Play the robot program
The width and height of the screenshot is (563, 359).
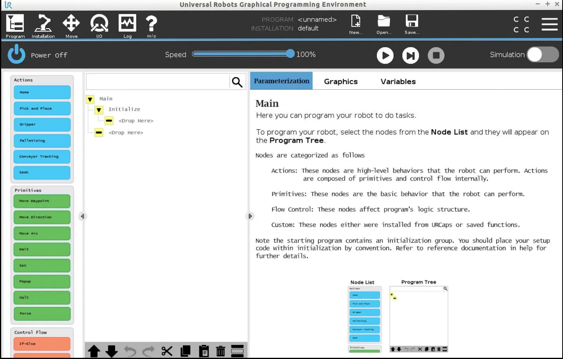click(385, 55)
